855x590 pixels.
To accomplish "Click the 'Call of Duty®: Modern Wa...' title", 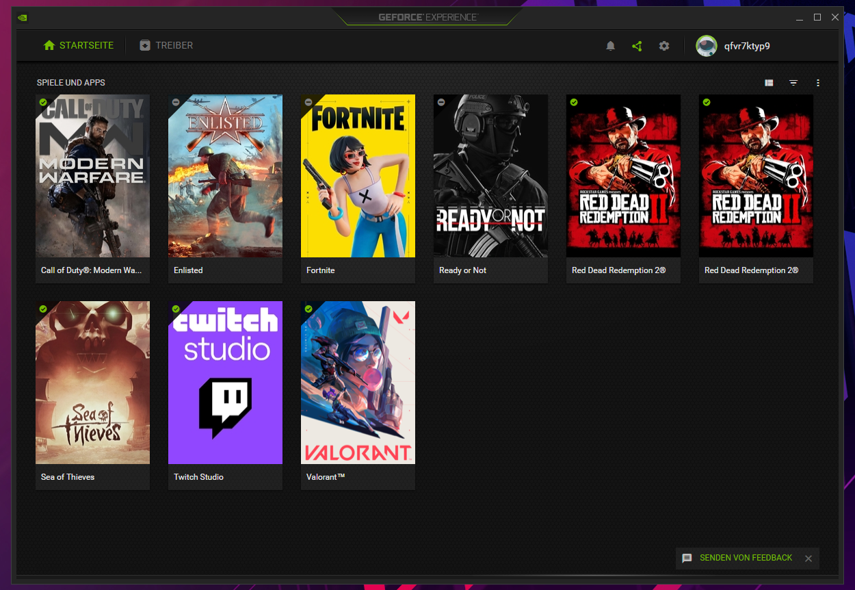I will [91, 270].
